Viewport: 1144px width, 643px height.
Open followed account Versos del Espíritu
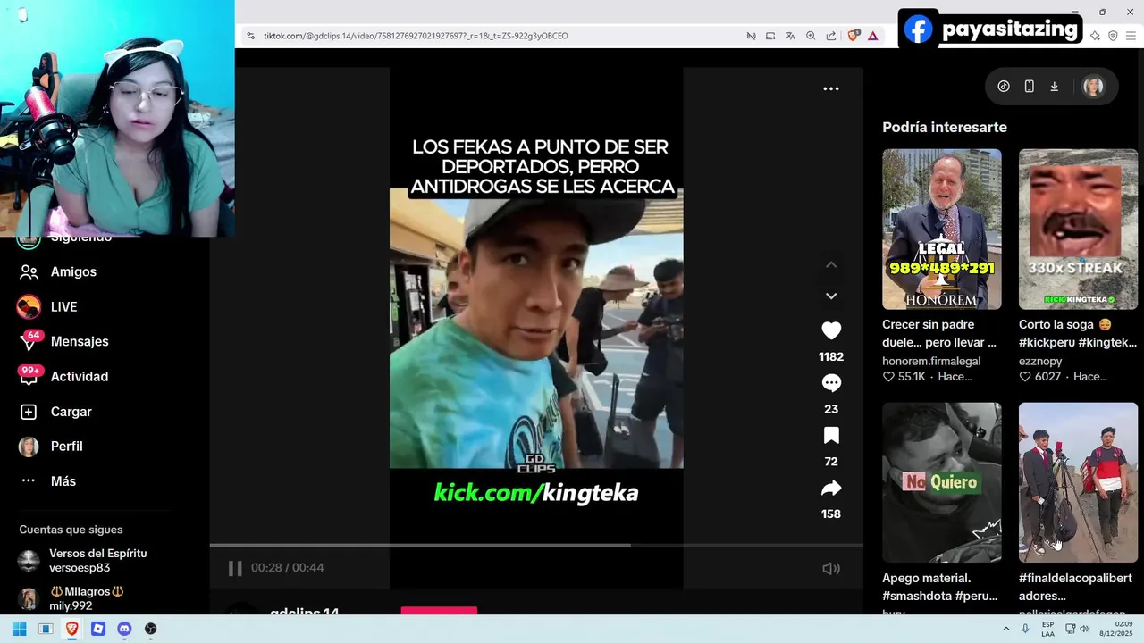coord(97,560)
